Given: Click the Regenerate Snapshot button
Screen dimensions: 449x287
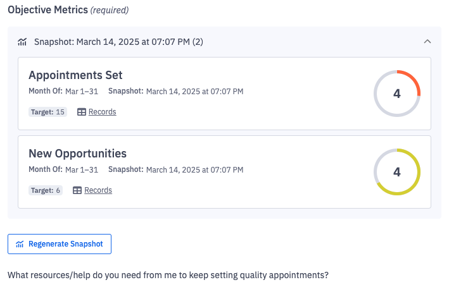Looking at the screenshot, I should pyautogui.click(x=60, y=244).
